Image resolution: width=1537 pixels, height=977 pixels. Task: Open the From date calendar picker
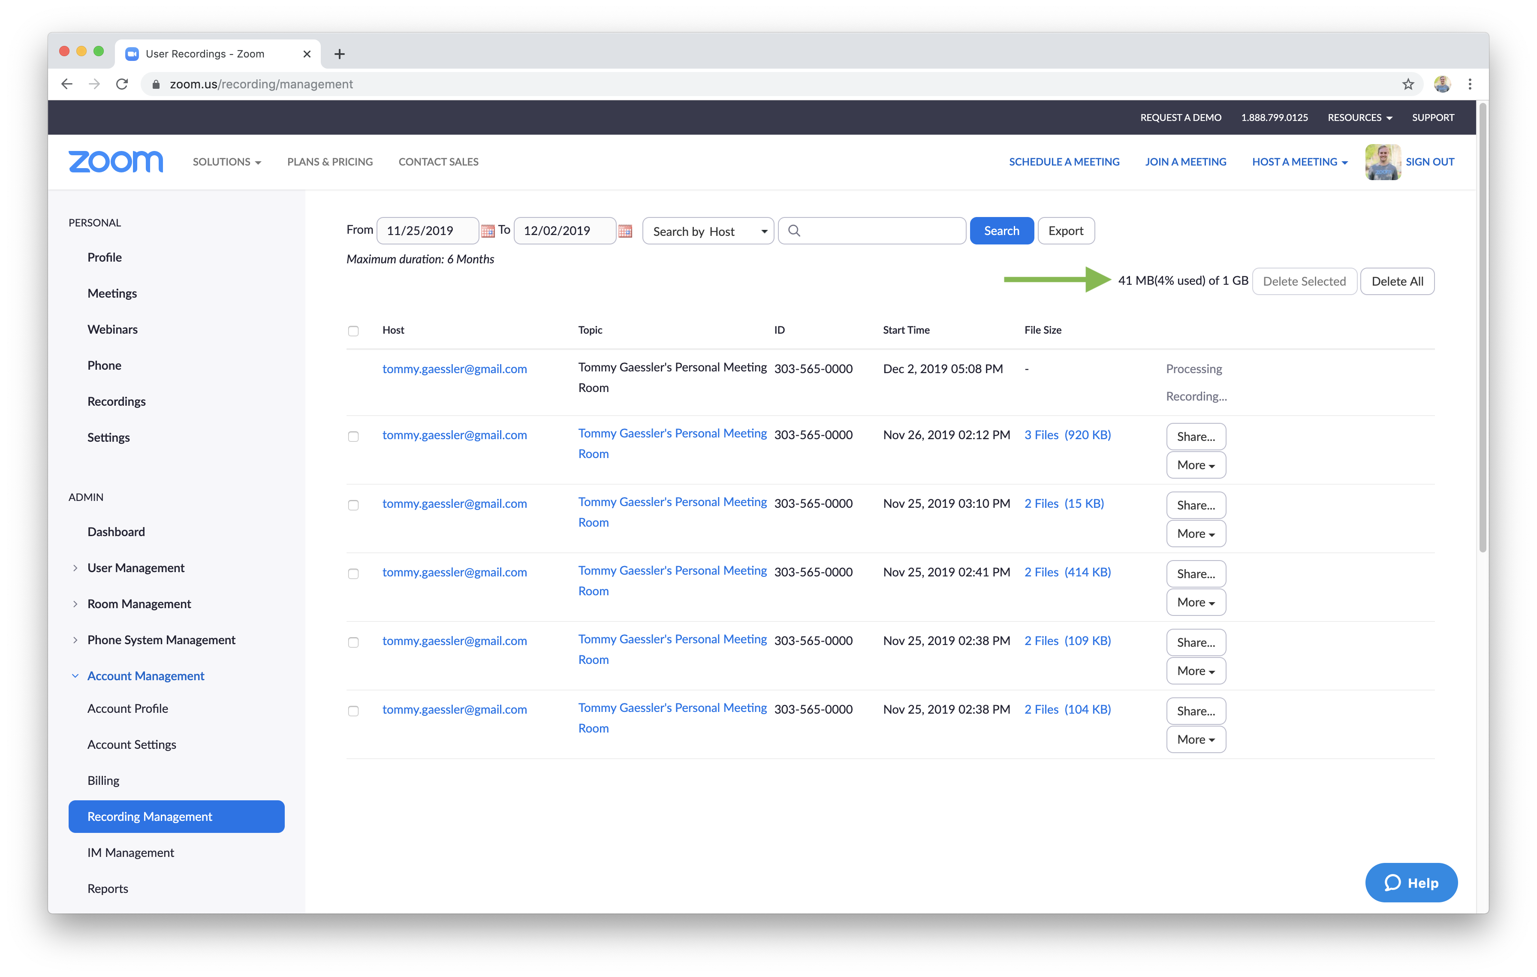tap(488, 231)
